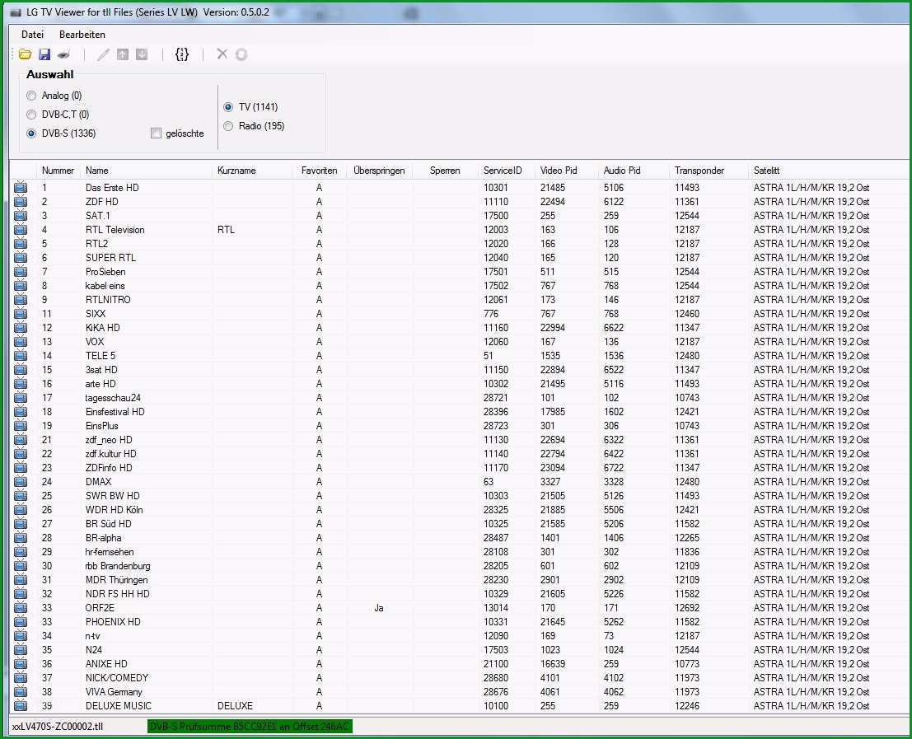Select the tagesschau24 channel name
Screen dimensions: 912x739
pyautogui.click(x=113, y=398)
